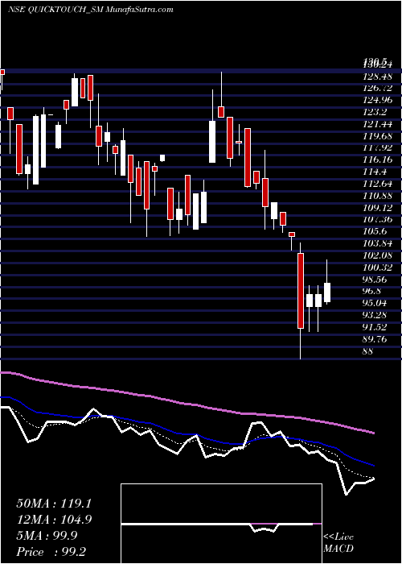Click the 119.68 price axis label
This screenshot has width=402, height=564.
378,136
